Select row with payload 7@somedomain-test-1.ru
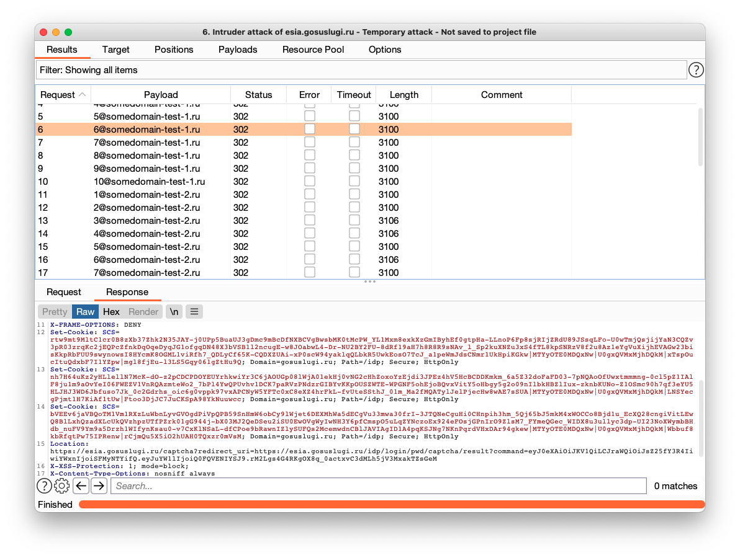 [304, 143]
